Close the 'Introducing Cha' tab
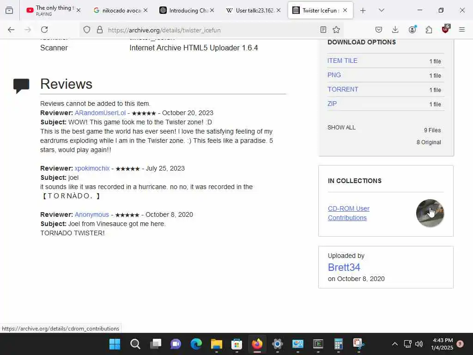The height and width of the screenshot is (355, 473). 212,10
